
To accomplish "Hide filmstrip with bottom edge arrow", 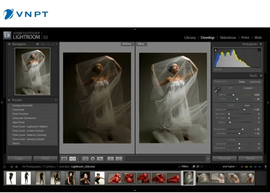I will 135,191.
